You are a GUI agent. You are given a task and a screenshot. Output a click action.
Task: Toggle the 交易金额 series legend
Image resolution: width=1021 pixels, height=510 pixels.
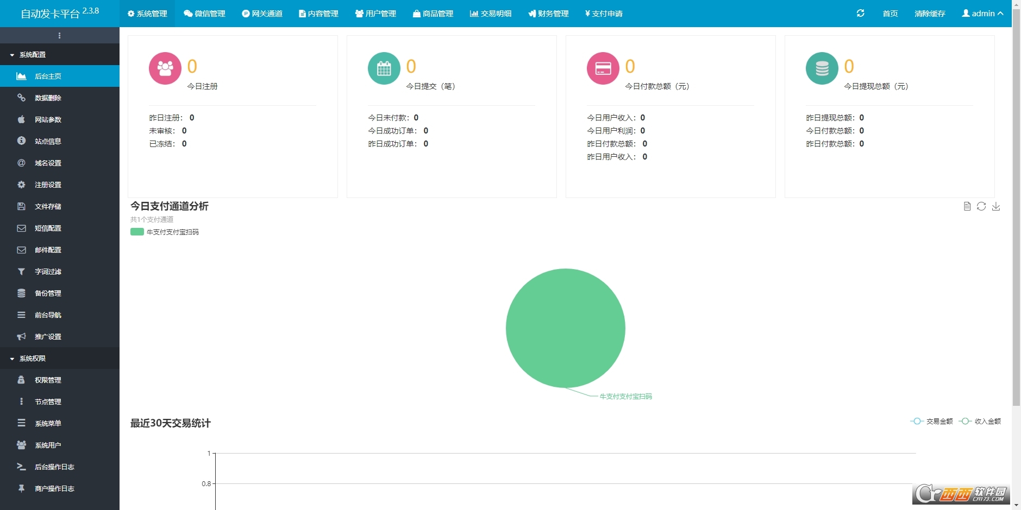pos(932,422)
